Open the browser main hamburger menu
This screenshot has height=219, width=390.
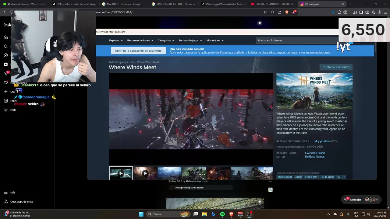tap(385, 12)
